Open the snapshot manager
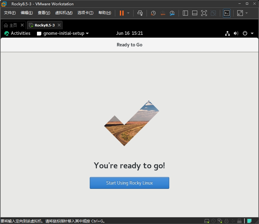Viewport: 259px width, 224px height. pos(172,13)
